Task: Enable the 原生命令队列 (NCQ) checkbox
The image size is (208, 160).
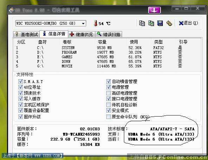Action: 108,117
